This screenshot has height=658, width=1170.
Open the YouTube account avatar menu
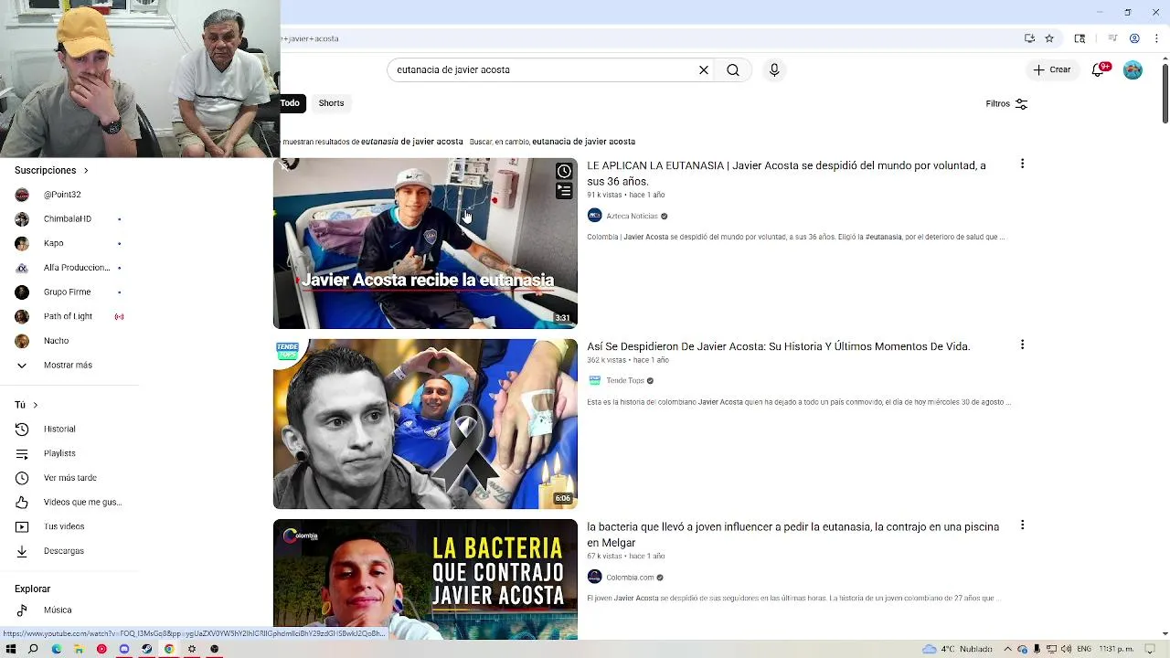(1133, 70)
